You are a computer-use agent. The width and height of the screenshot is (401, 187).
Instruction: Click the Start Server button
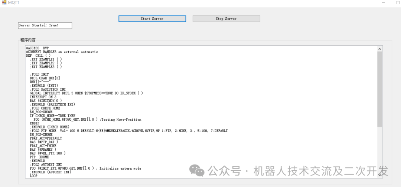152,19
